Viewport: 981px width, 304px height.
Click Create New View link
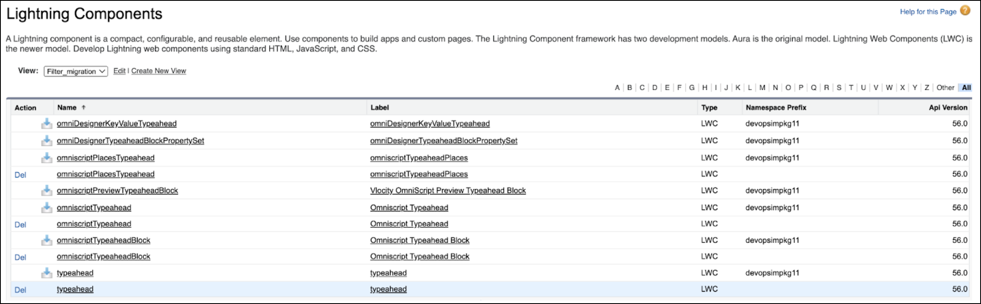pos(159,71)
